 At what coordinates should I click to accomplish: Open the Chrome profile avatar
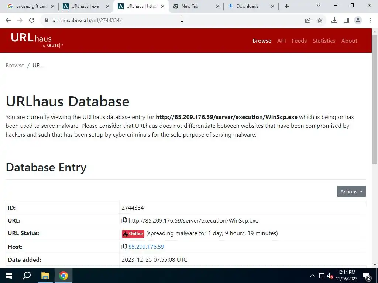(x=358, y=21)
